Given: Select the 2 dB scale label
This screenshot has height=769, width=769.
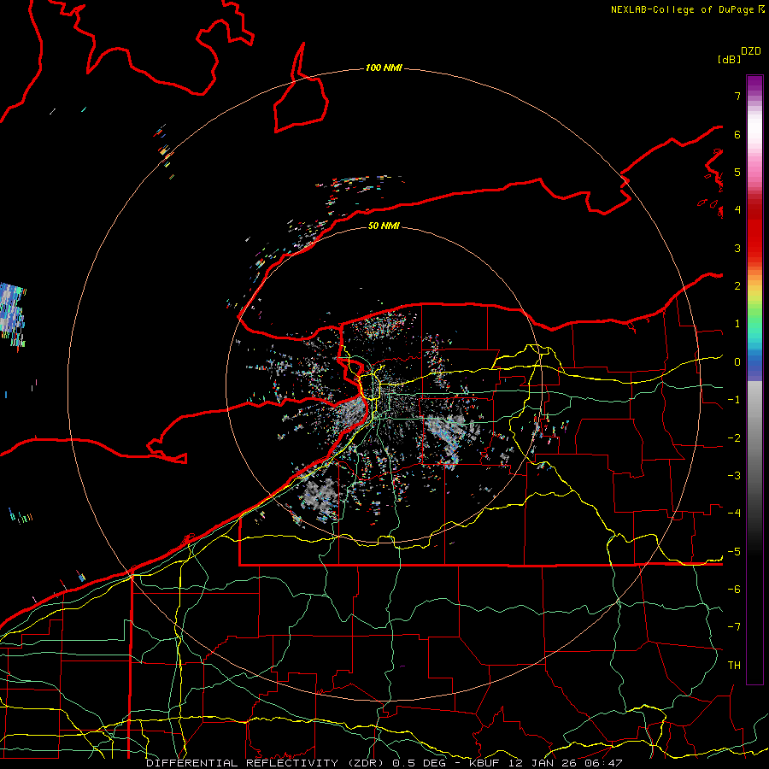Looking at the screenshot, I should (x=737, y=286).
